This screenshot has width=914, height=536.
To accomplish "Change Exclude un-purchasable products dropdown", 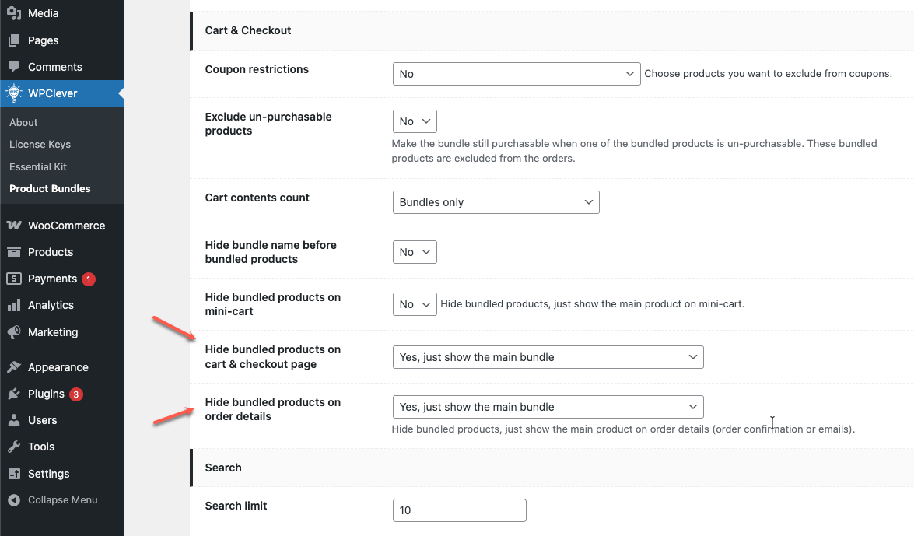I will click(415, 121).
